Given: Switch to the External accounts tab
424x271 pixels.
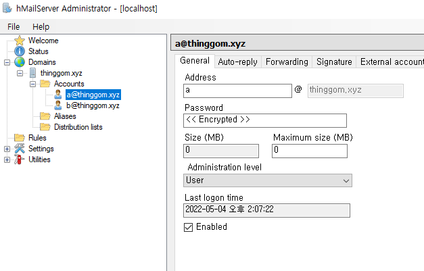Looking at the screenshot, I should [x=392, y=62].
